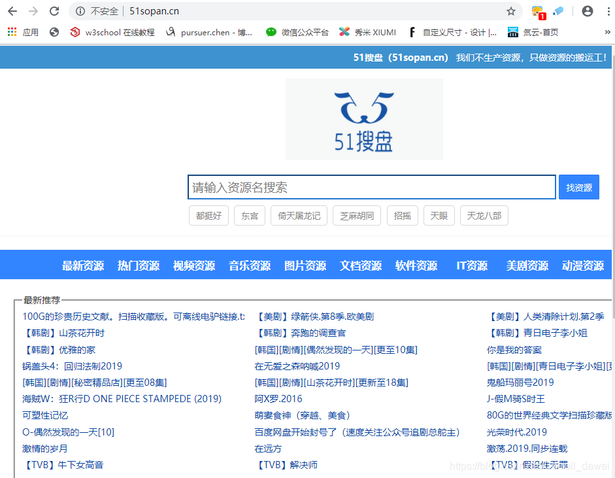The height and width of the screenshot is (478, 615).
Task: Select the 倚天屠龙记 suggestion tag
Action: [299, 215]
